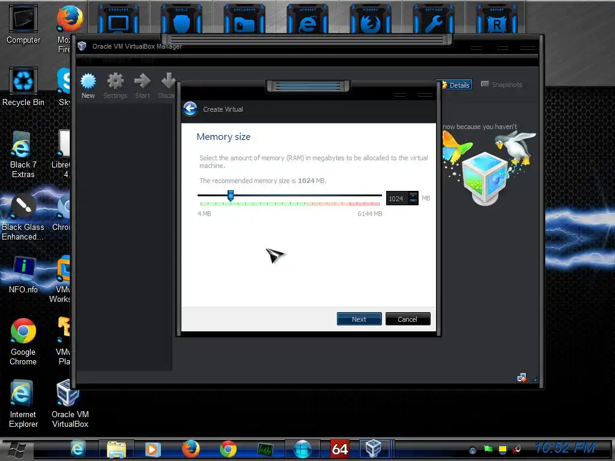The image size is (615, 461).
Task: Click the 10:52 PM taskbar clock
Action: click(565, 448)
